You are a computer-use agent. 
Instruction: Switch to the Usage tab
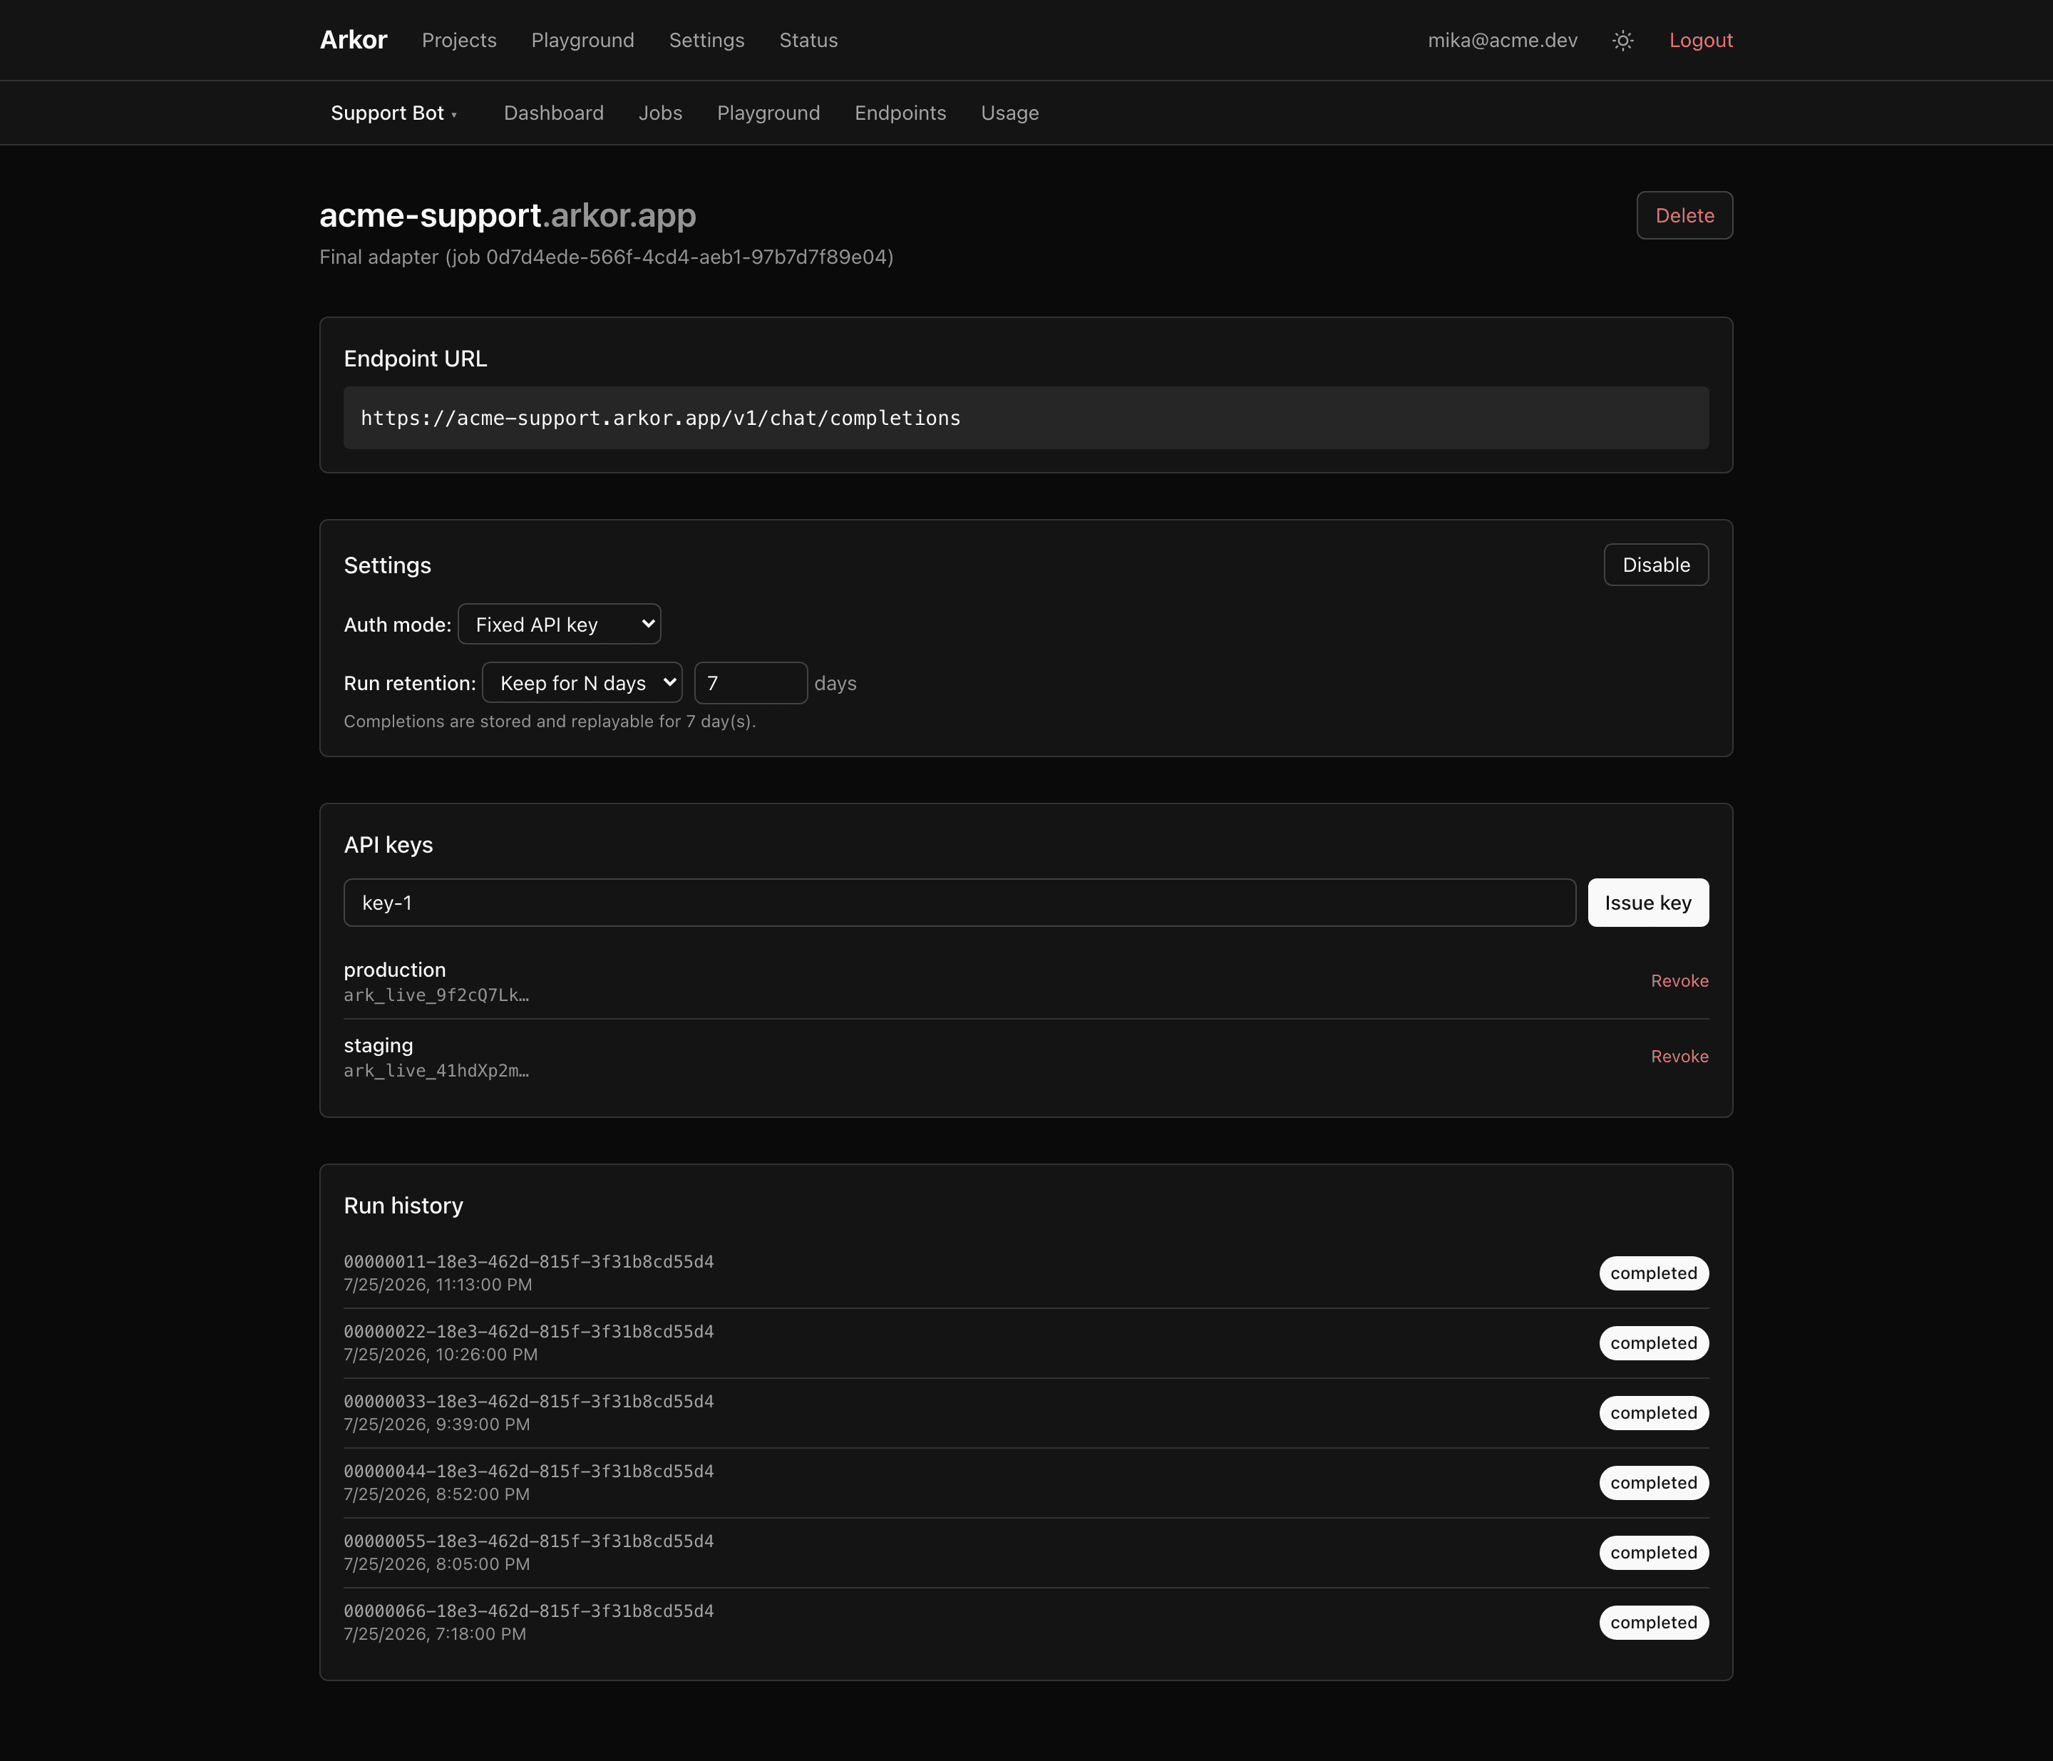(1009, 113)
